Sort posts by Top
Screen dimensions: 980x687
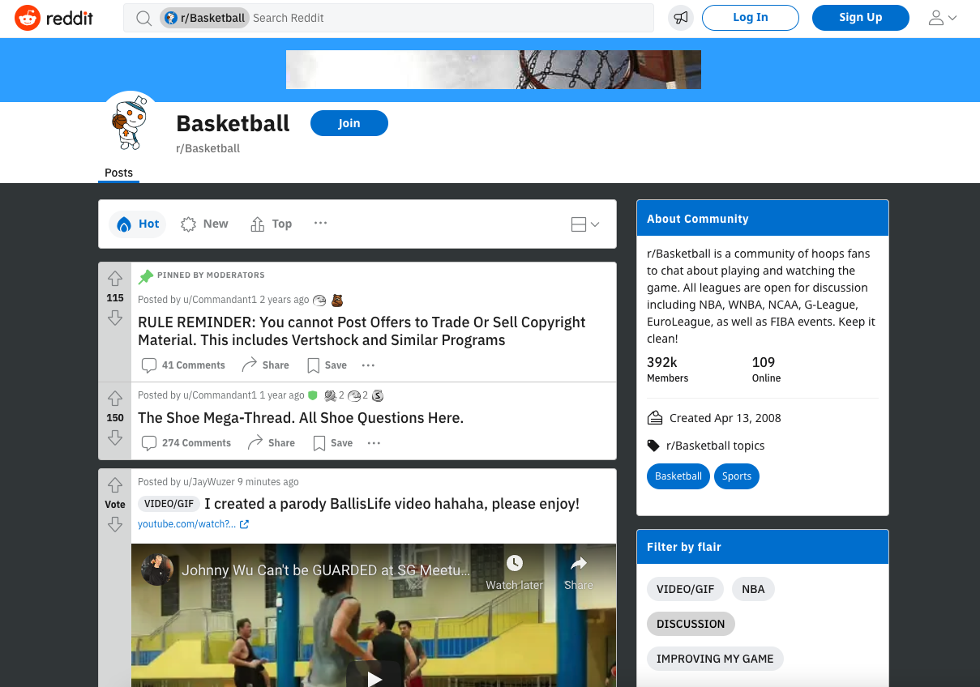[271, 224]
